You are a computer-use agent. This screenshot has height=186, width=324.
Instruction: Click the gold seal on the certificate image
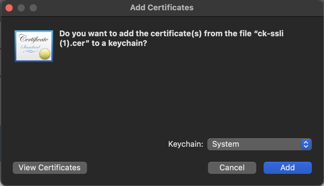coord(45,54)
